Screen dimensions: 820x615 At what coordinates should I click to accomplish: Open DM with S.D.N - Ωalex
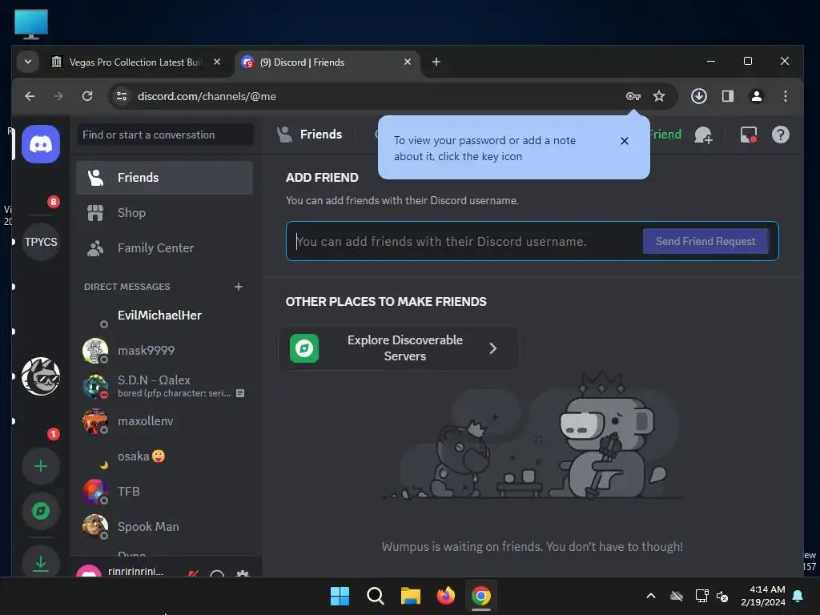pos(164,386)
